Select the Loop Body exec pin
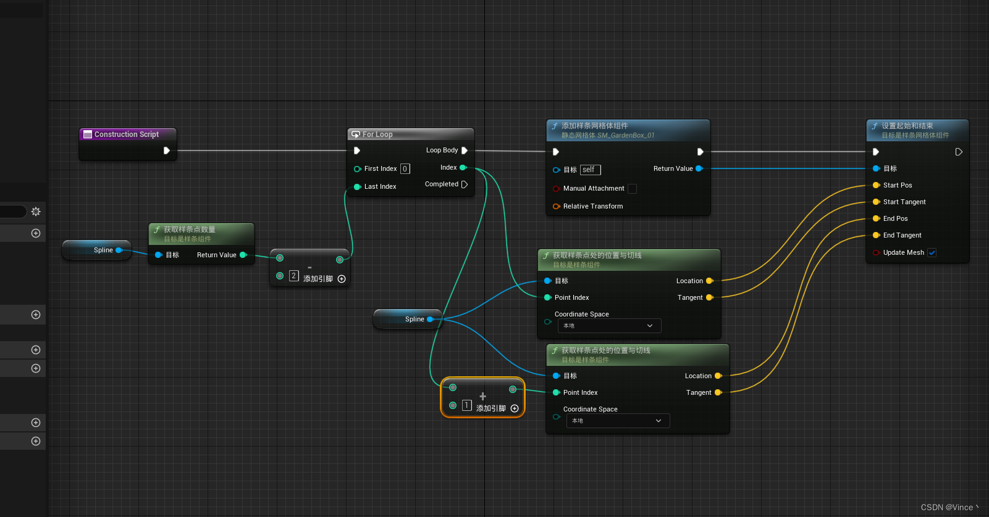The image size is (989, 517). (465, 151)
